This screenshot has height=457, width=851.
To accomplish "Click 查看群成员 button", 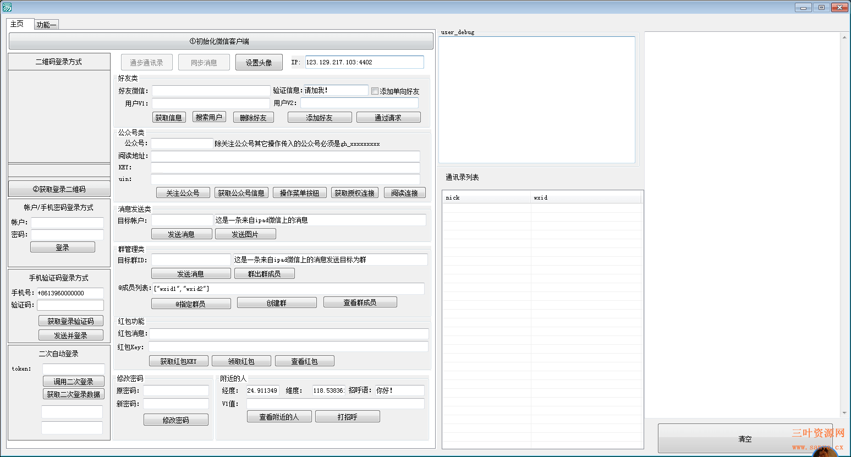I will tap(360, 302).
